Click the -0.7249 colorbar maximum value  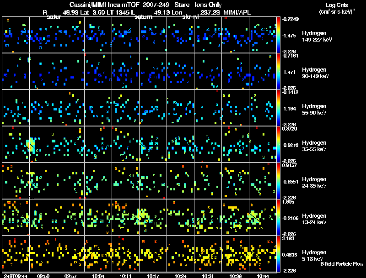(x=290, y=19)
